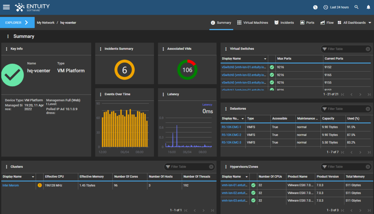Open Datastores panel three-dot menu

tap(226, 109)
